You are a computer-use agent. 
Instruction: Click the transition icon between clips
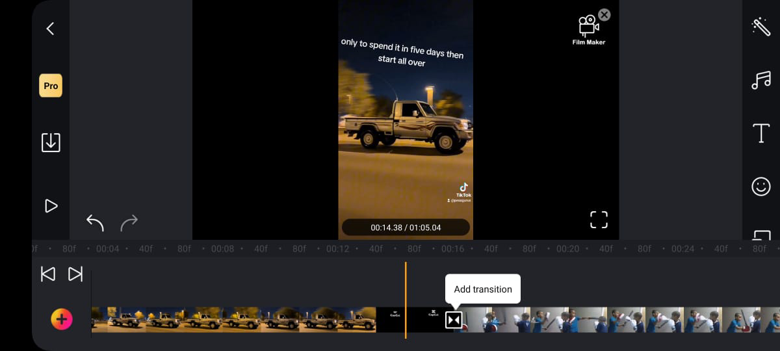point(453,320)
